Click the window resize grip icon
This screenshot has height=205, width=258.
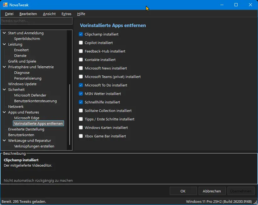[x=255, y=202]
